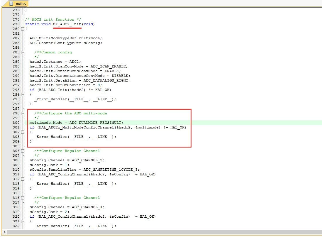Click ADC_DUALMODE_REGSIMULT on line 300

(x=95, y=123)
